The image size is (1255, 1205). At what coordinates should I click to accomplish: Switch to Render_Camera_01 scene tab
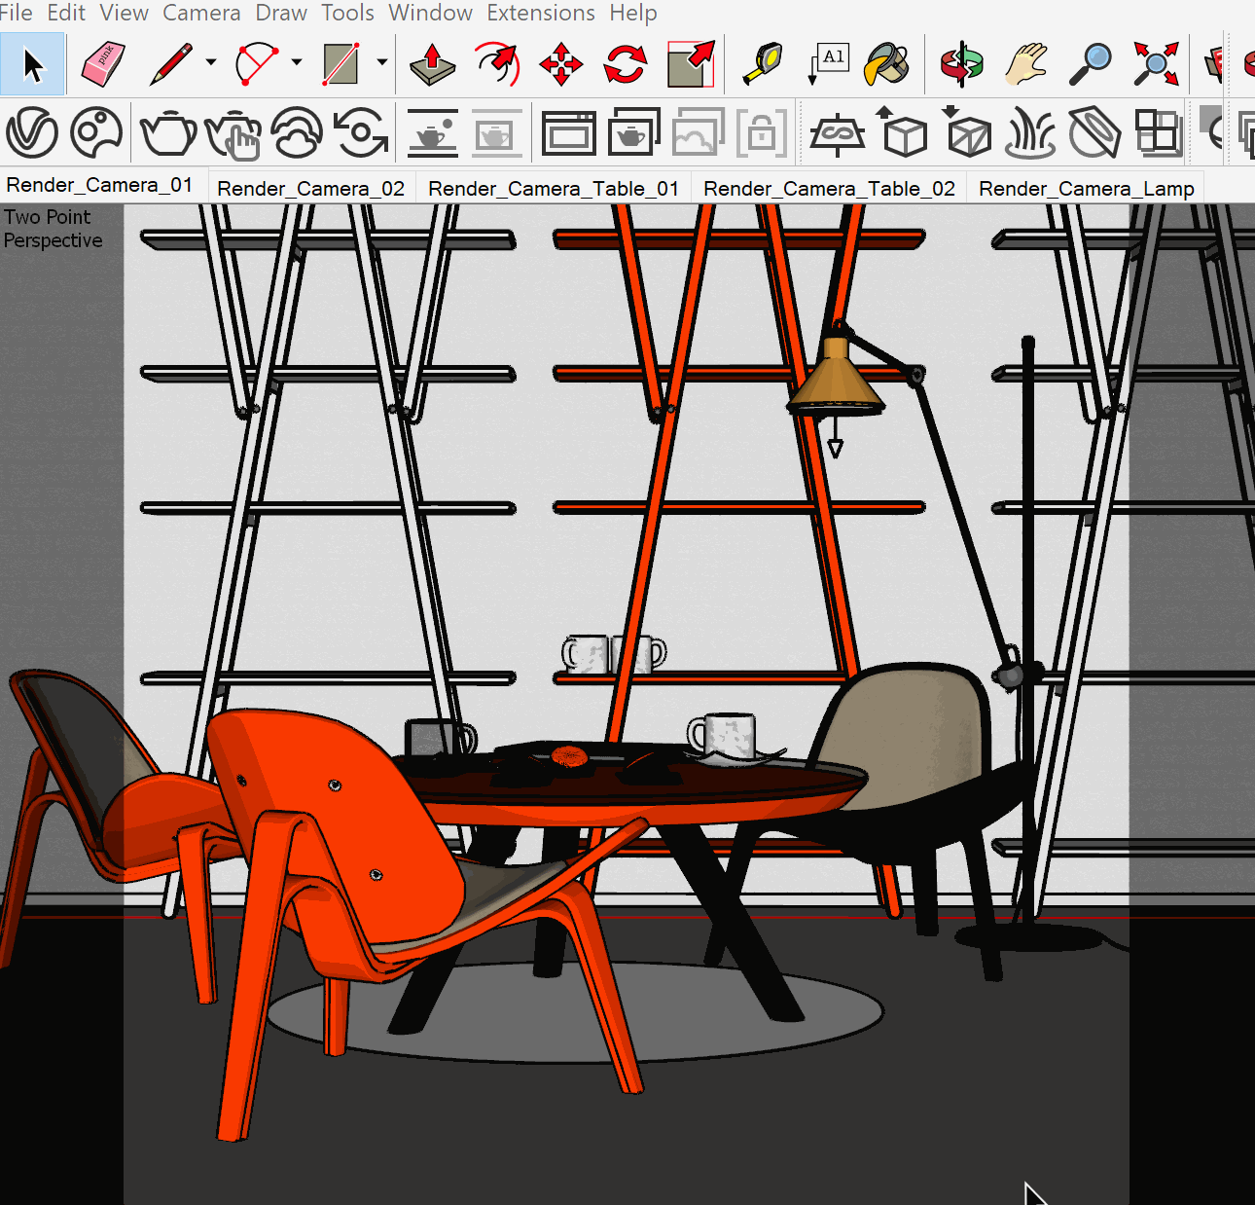(100, 185)
